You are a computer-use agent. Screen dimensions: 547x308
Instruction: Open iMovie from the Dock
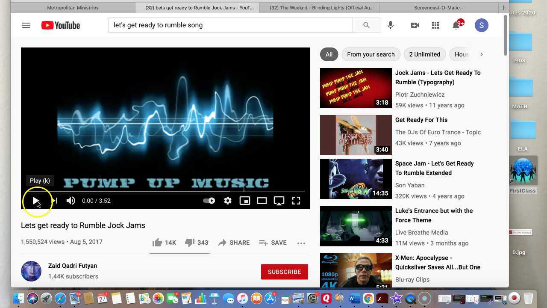[x=396, y=298]
